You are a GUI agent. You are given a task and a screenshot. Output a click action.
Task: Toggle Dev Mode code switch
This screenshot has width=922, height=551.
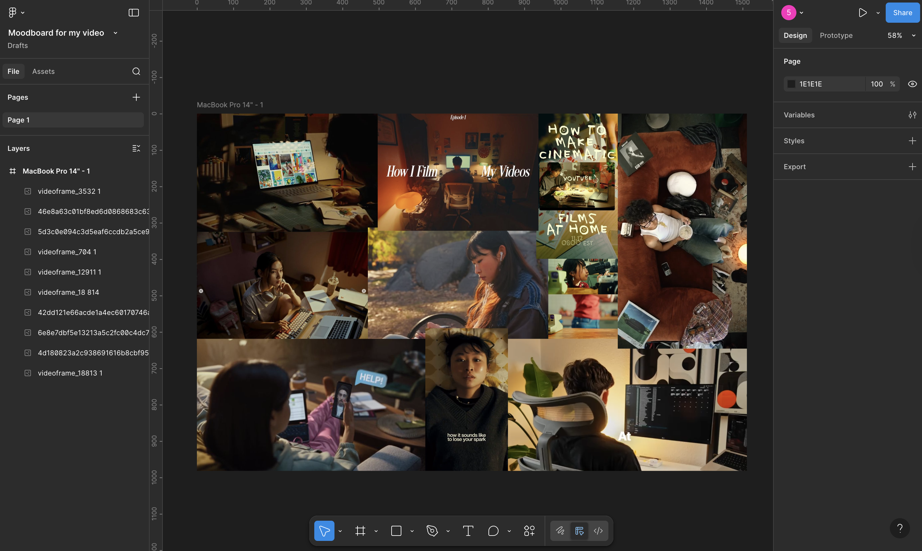[598, 531]
